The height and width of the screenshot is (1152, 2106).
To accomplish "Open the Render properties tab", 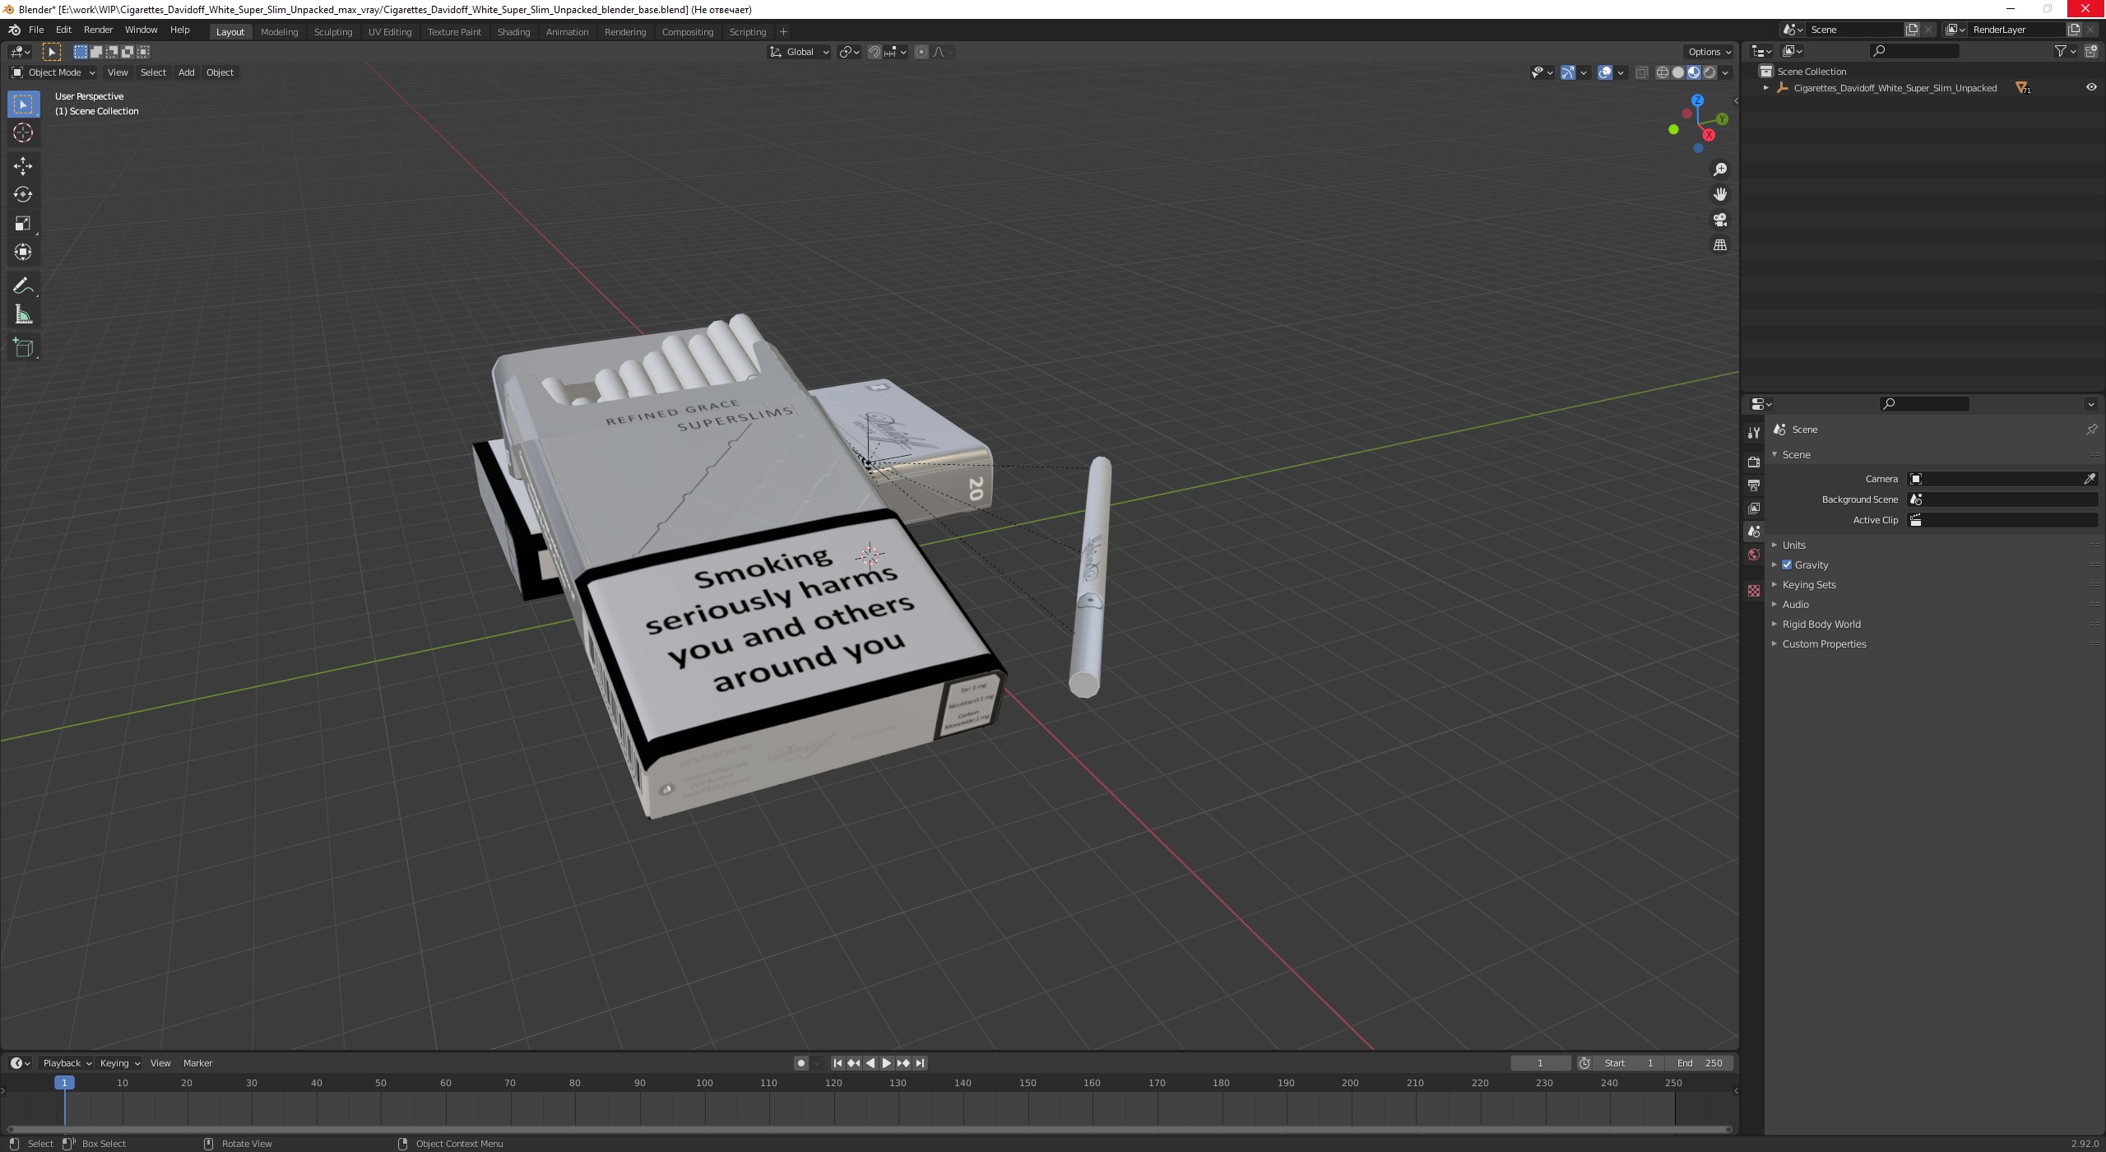I will click(x=1753, y=462).
